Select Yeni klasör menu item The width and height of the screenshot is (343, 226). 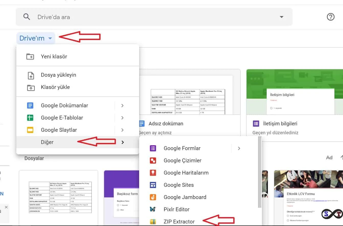[78, 57]
